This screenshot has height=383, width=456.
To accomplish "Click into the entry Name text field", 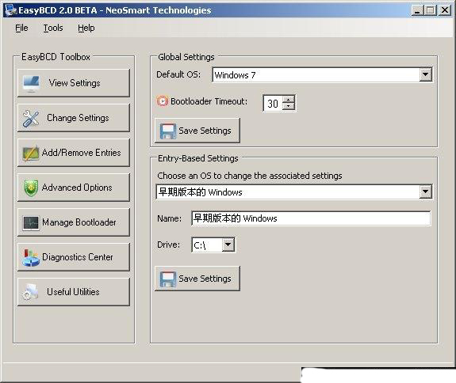I will pos(311,218).
